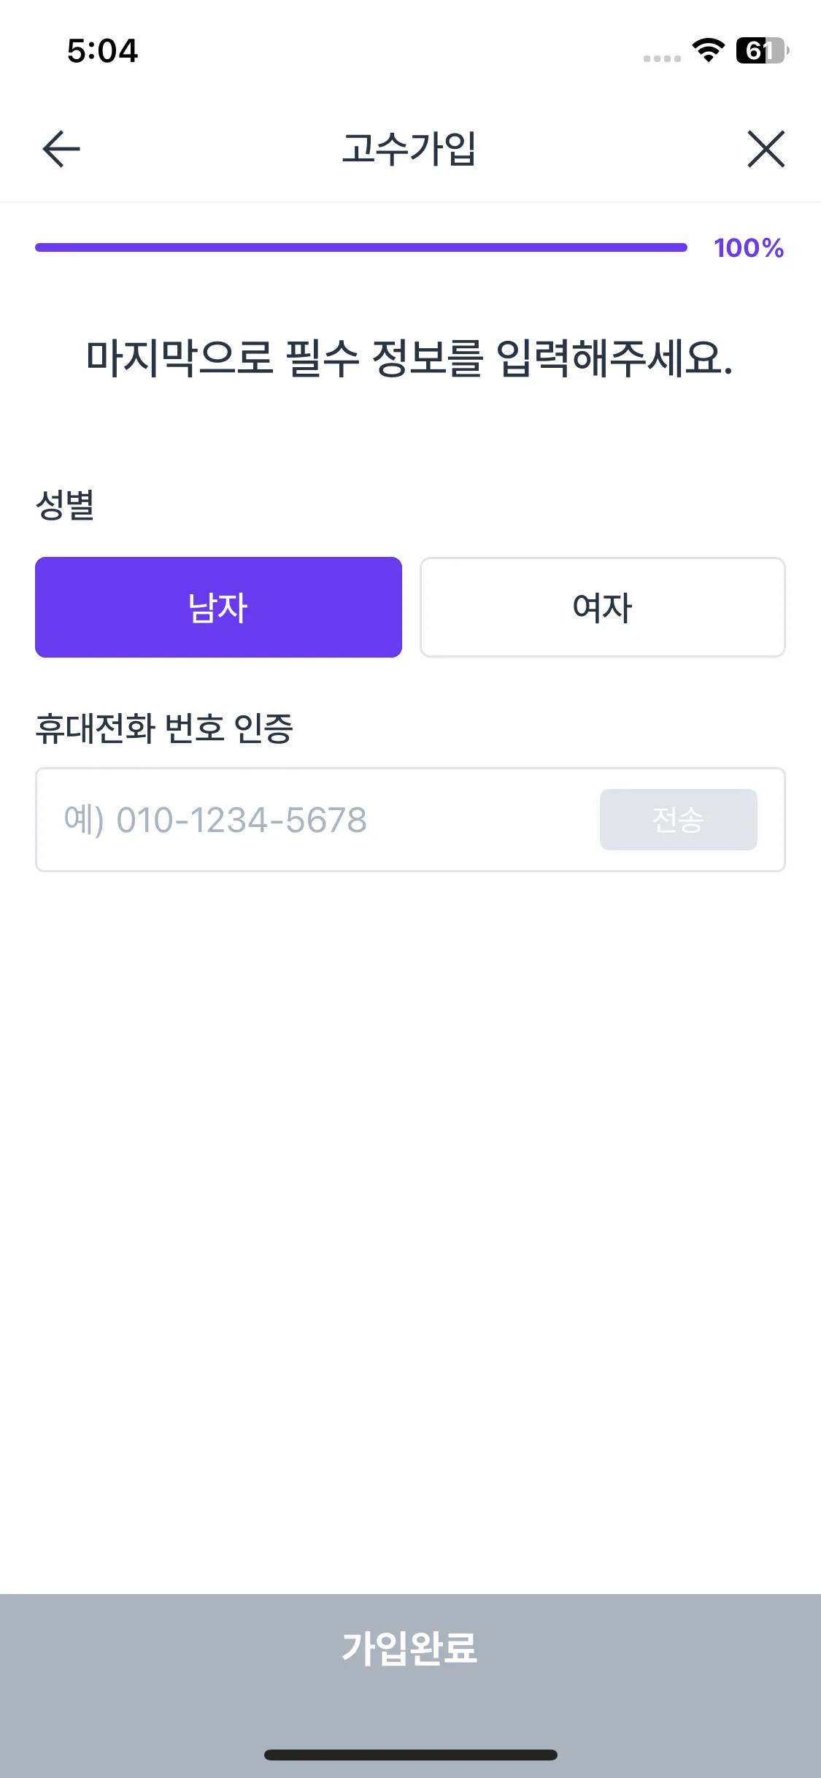Tap the home indicator bar
This screenshot has width=821, height=1778.
coord(410,1755)
